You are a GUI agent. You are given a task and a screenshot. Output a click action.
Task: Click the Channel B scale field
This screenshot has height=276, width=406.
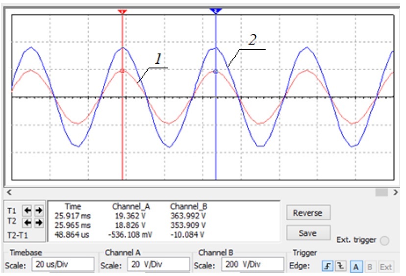click(x=252, y=265)
